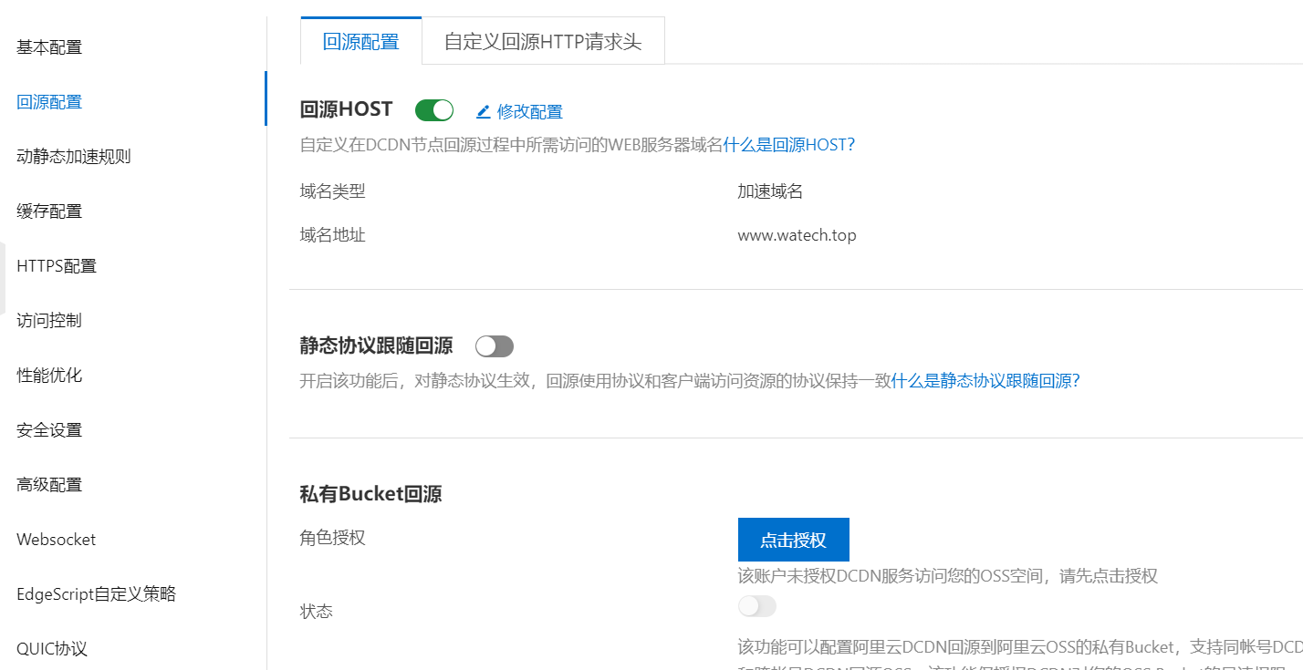Select the 回源配置 tab at top
1303x670 pixels.
click(x=361, y=42)
